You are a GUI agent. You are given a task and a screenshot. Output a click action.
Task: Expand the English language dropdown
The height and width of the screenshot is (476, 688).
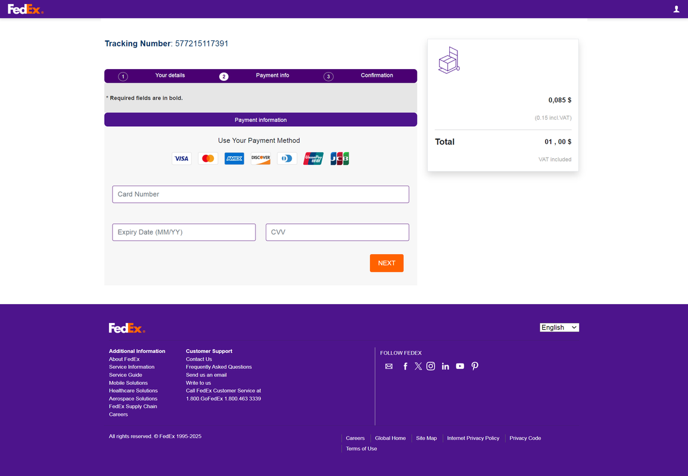(559, 327)
